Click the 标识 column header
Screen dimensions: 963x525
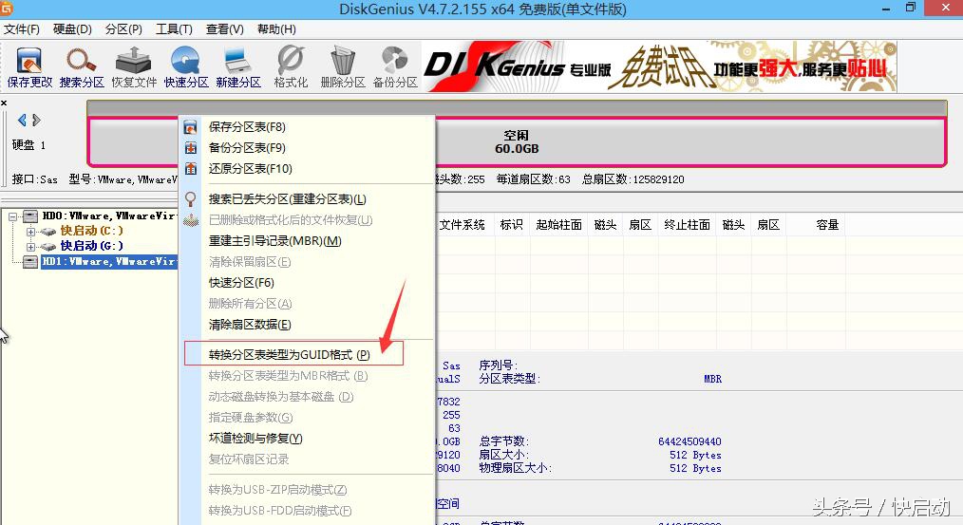coord(511,225)
